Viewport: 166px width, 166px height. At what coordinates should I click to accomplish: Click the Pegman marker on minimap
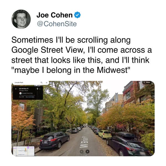pyautogui.click(x=25, y=150)
